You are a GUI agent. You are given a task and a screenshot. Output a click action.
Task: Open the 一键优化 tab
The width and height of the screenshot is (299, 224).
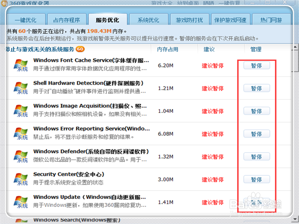pos(25,19)
